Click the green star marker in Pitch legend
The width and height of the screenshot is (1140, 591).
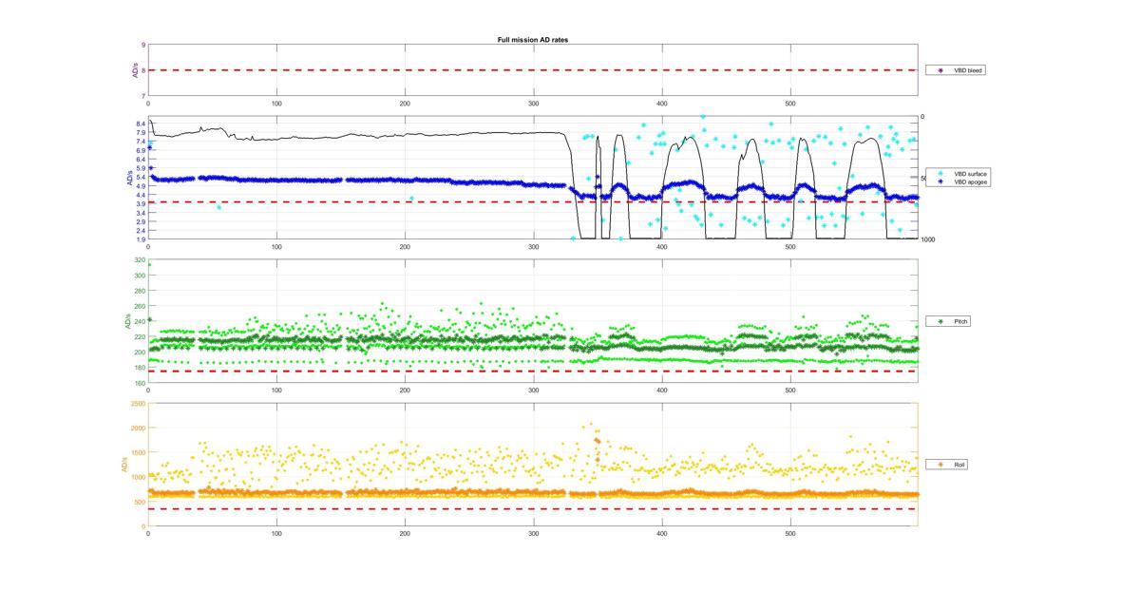940,321
